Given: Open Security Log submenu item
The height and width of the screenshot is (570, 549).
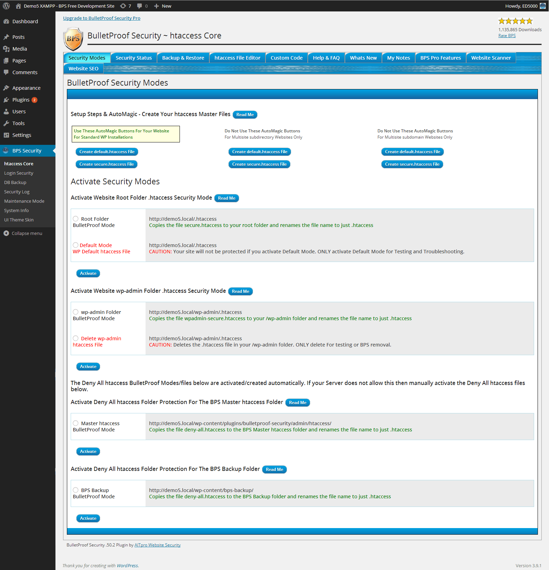Looking at the screenshot, I should (x=17, y=192).
